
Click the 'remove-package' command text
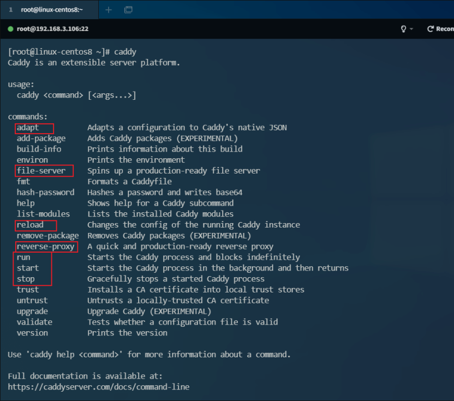click(48, 236)
